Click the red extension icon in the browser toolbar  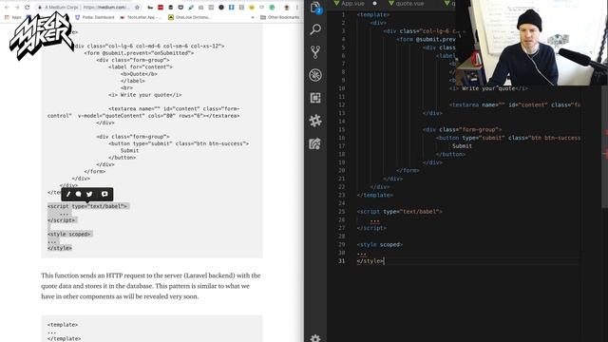[161, 8]
